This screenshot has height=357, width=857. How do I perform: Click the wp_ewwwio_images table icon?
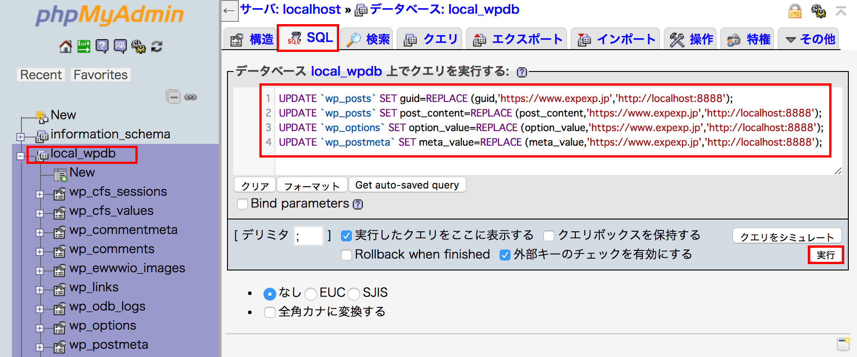point(60,271)
